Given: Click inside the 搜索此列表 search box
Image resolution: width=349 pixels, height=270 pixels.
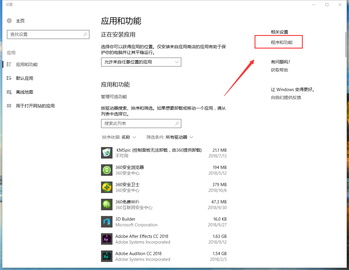Looking at the screenshot, I should coord(141,124).
